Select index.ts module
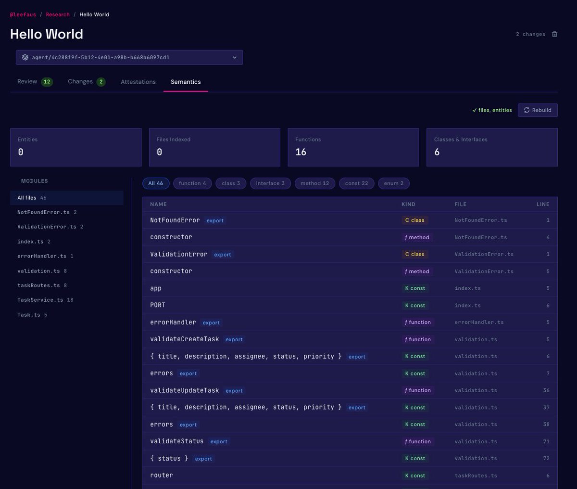This screenshot has width=577, height=489. (67, 242)
